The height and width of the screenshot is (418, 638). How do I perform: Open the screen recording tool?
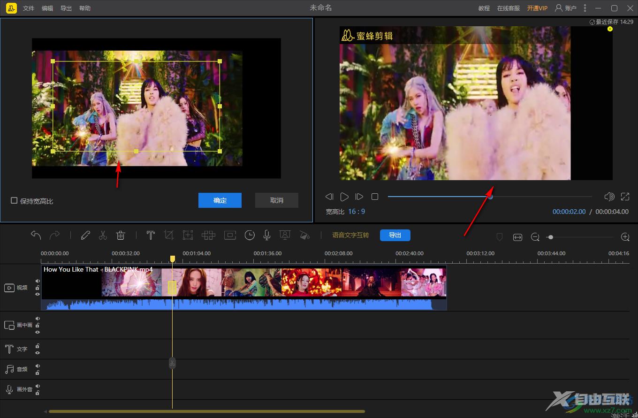(284, 235)
